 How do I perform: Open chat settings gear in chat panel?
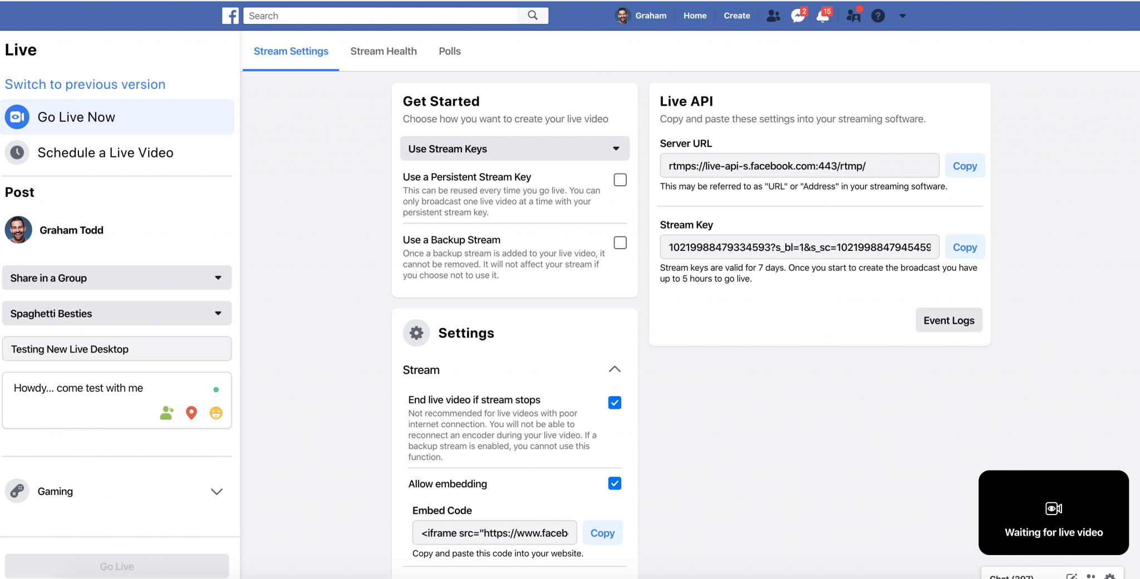pyautogui.click(x=1110, y=576)
